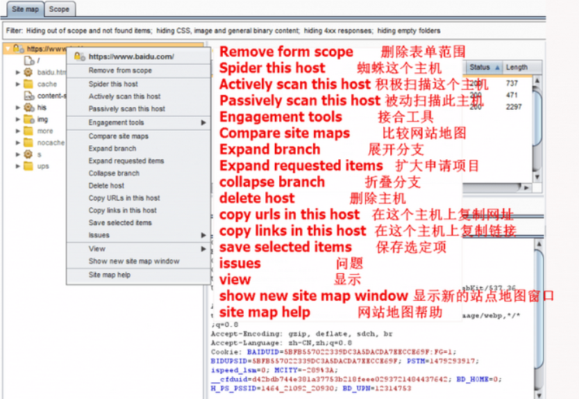Viewport: 579px width, 399px height.
Task: Click the gear icon for the s item
Action: tap(28, 154)
